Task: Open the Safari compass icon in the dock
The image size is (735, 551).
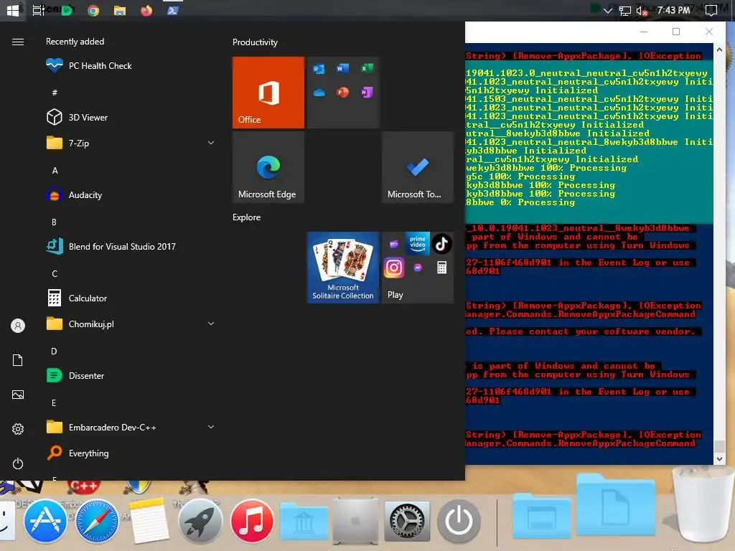Action: (97, 521)
